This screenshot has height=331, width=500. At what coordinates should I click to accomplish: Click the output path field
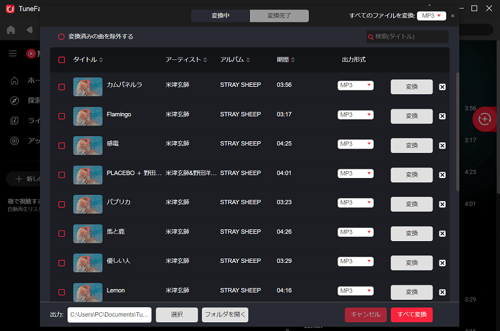click(109, 315)
